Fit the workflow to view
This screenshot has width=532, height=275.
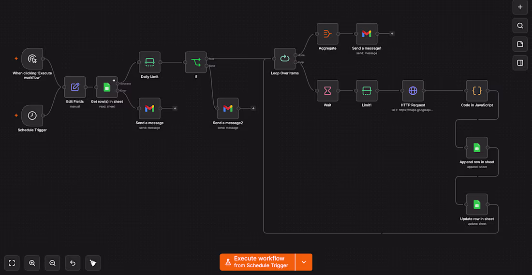12,263
